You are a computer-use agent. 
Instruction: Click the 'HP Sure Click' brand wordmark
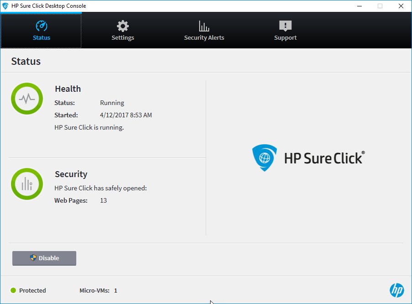click(324, 158)
